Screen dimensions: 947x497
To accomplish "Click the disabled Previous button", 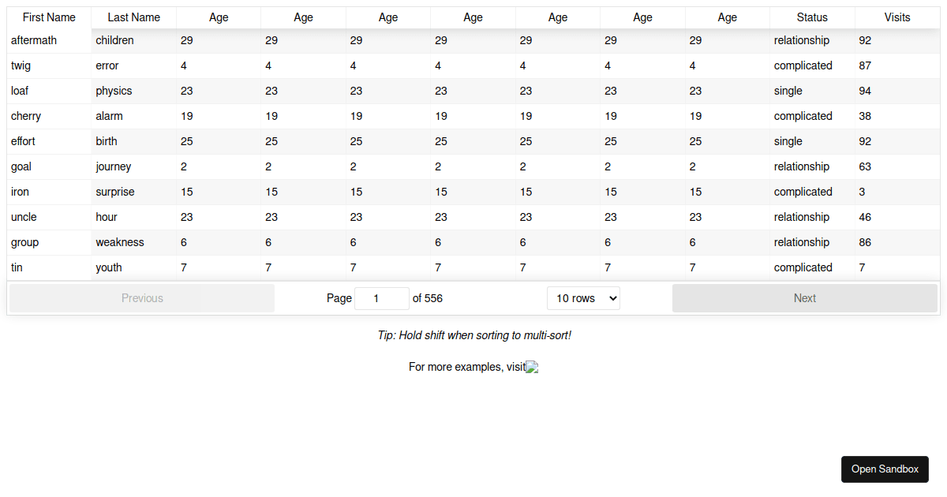I will pyautogui.click(x=142, y=298).
